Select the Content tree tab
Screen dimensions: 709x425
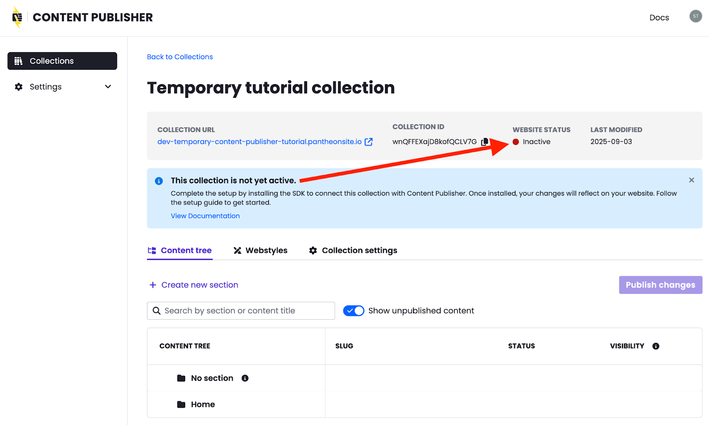point(180,251)
